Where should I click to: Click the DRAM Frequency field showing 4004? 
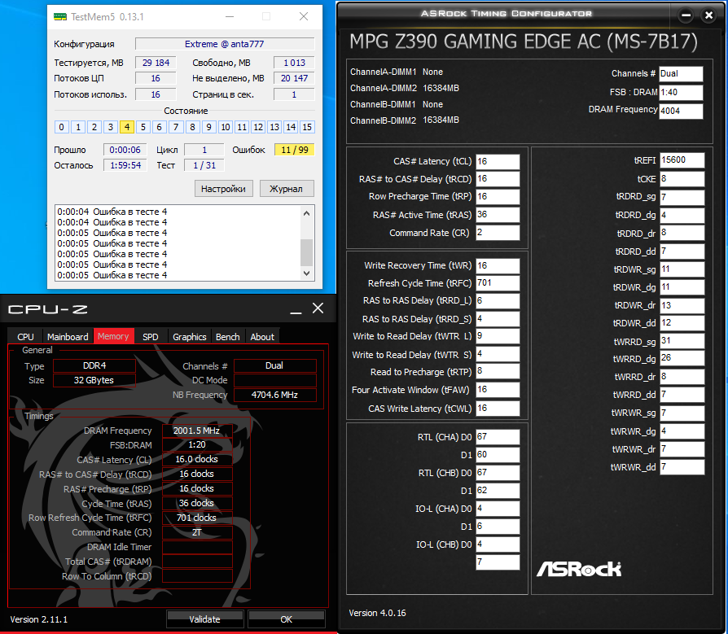pos(681,111)
